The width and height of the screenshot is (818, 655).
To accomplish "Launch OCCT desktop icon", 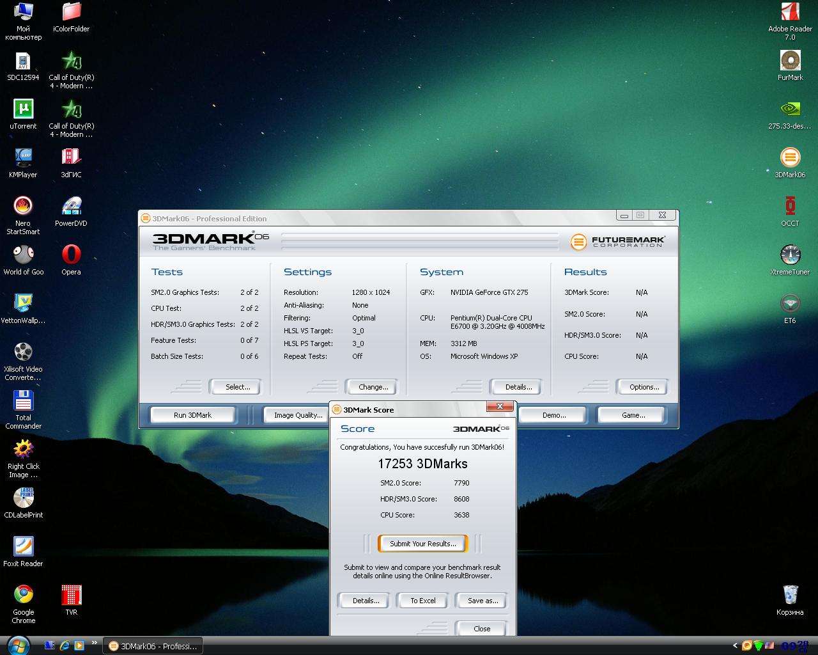I will click(x=790, y=212).
